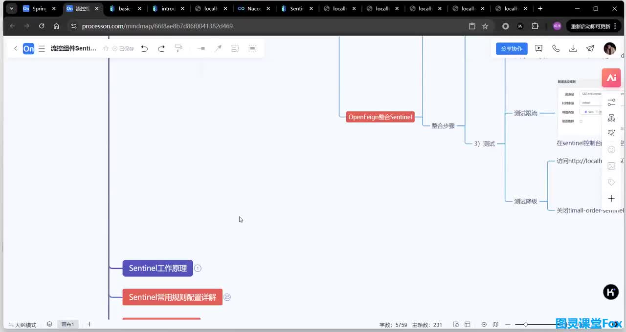This screenshot has height=332, width=626.
Task: Insert a relationship line arrow
Action: coord(218,48)
